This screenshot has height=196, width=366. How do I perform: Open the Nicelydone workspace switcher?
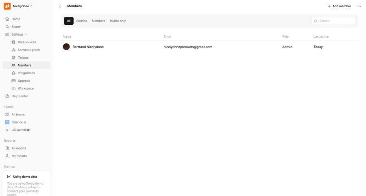23,6
